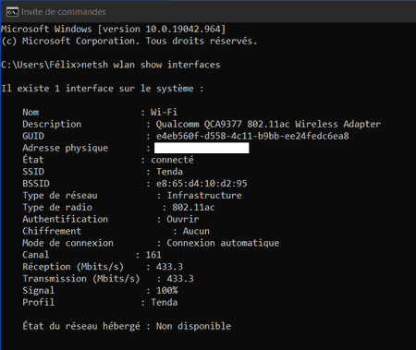Click the 'Connexion automatique' mode value
Viewport: 416px width, 350px height.
[x=223, y=243]
